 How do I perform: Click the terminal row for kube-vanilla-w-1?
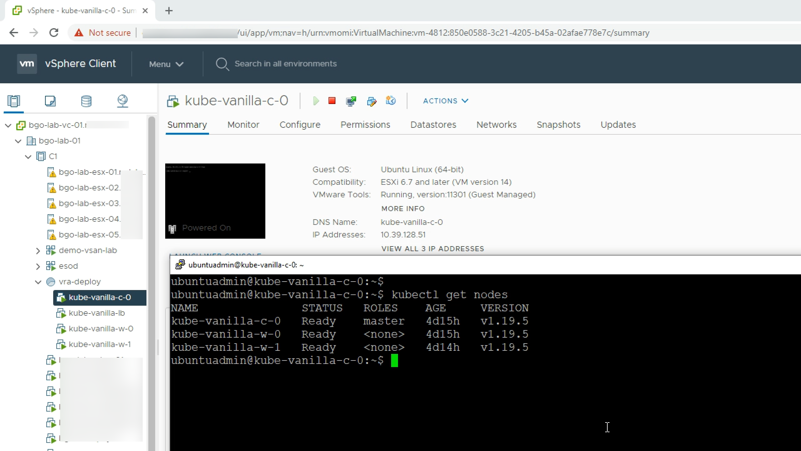tap(349, 347)
